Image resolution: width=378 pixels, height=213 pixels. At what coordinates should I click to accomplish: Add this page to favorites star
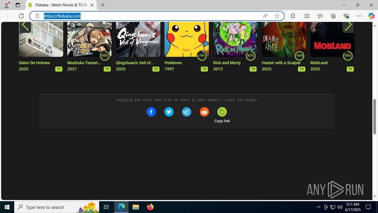[x=277, y=16]
